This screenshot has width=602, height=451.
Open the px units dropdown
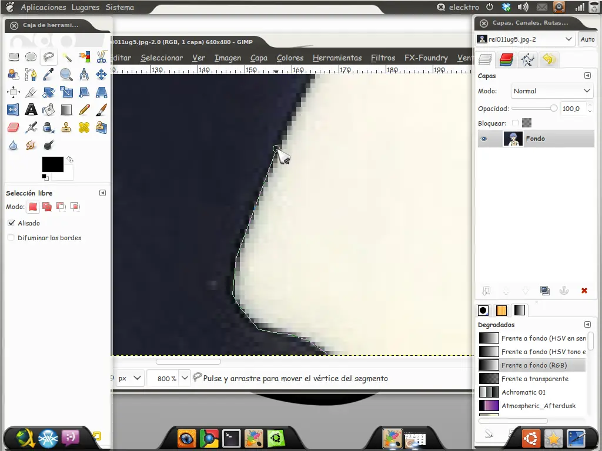pos(130,379)
